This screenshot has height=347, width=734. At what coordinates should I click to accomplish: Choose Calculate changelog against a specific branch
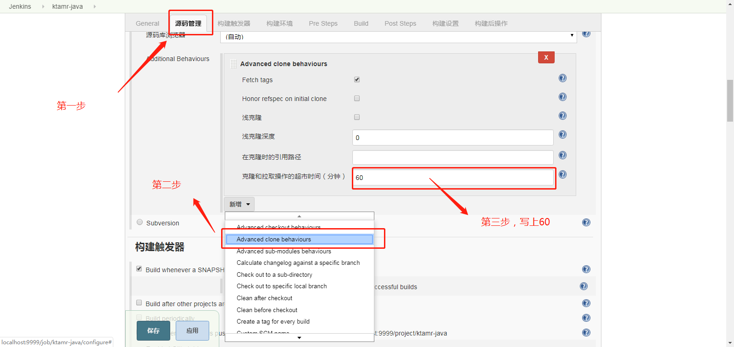coord(299,263)
